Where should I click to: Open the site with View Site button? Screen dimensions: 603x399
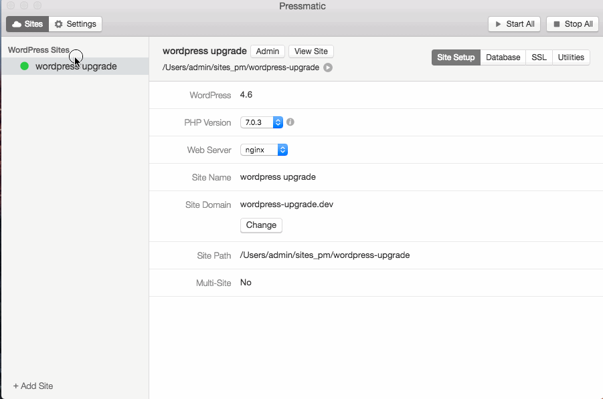click(311, 51)
